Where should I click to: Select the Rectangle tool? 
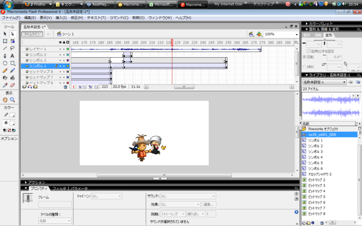click(x=13, y=63)
